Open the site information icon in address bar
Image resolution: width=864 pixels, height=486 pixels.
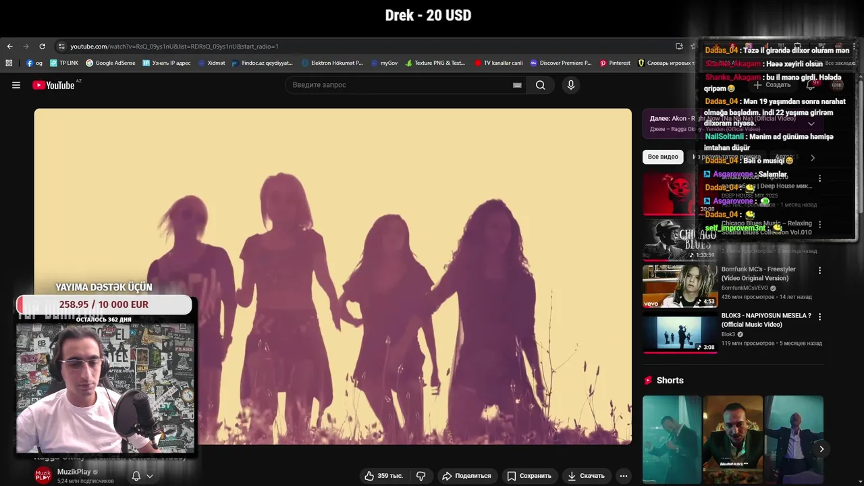[x=61, y=47]
